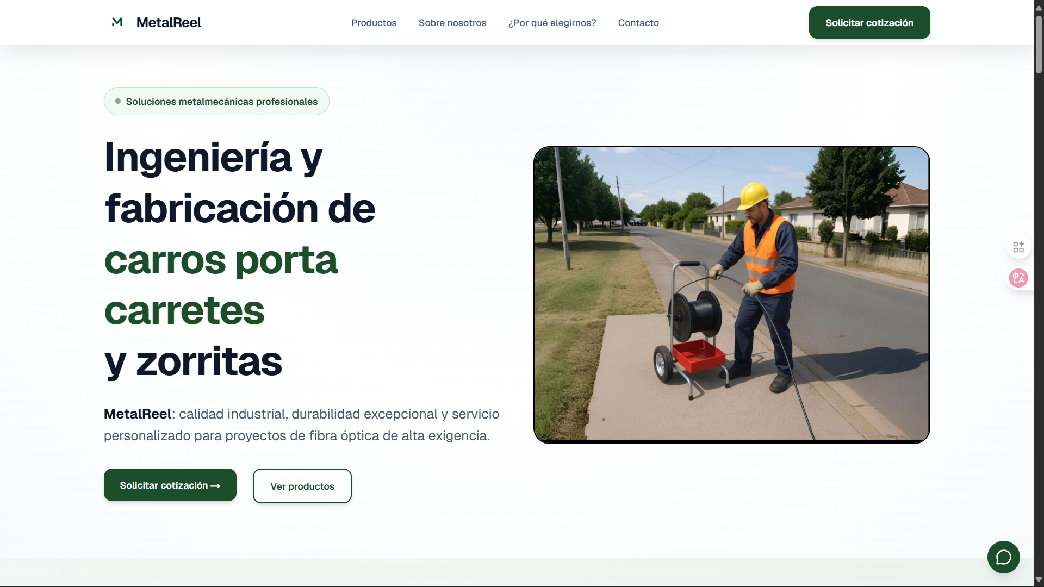This screenshot has width=1044, height=587.
Task: Click the "Ingeniería y fabricación de" heading
Action: click(239, 183)
